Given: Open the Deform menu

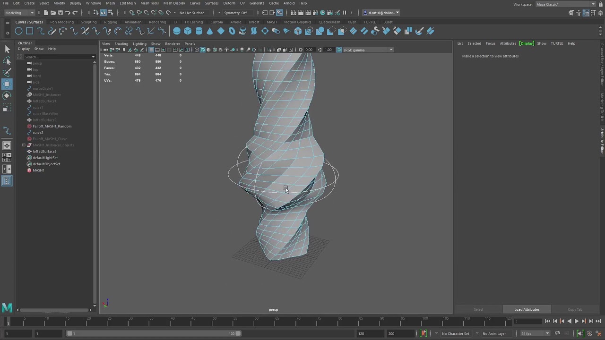Looking at the screenshot, I should pos(229,3).
